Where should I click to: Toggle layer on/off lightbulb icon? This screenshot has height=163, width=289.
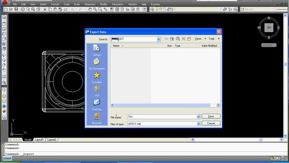[157, 9]
